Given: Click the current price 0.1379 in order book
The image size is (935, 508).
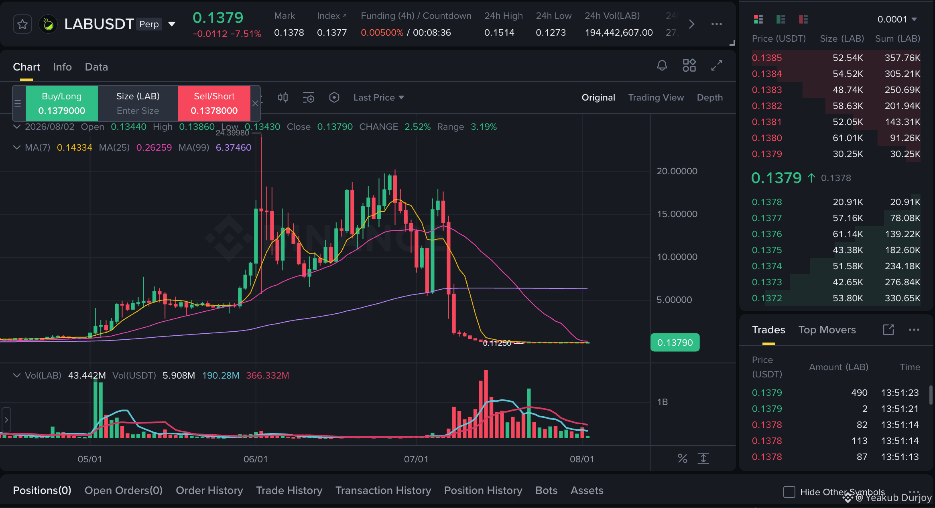Looking at the screenshot, I should coord(776,178).
